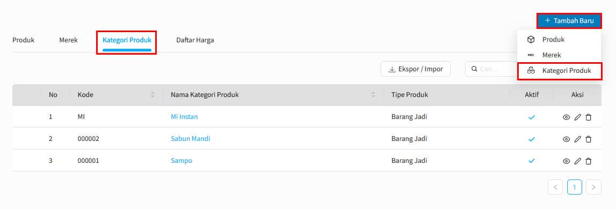Open the Ekspor / Impor button
This screenshot has height=209, width=616.
click(416, 69)
